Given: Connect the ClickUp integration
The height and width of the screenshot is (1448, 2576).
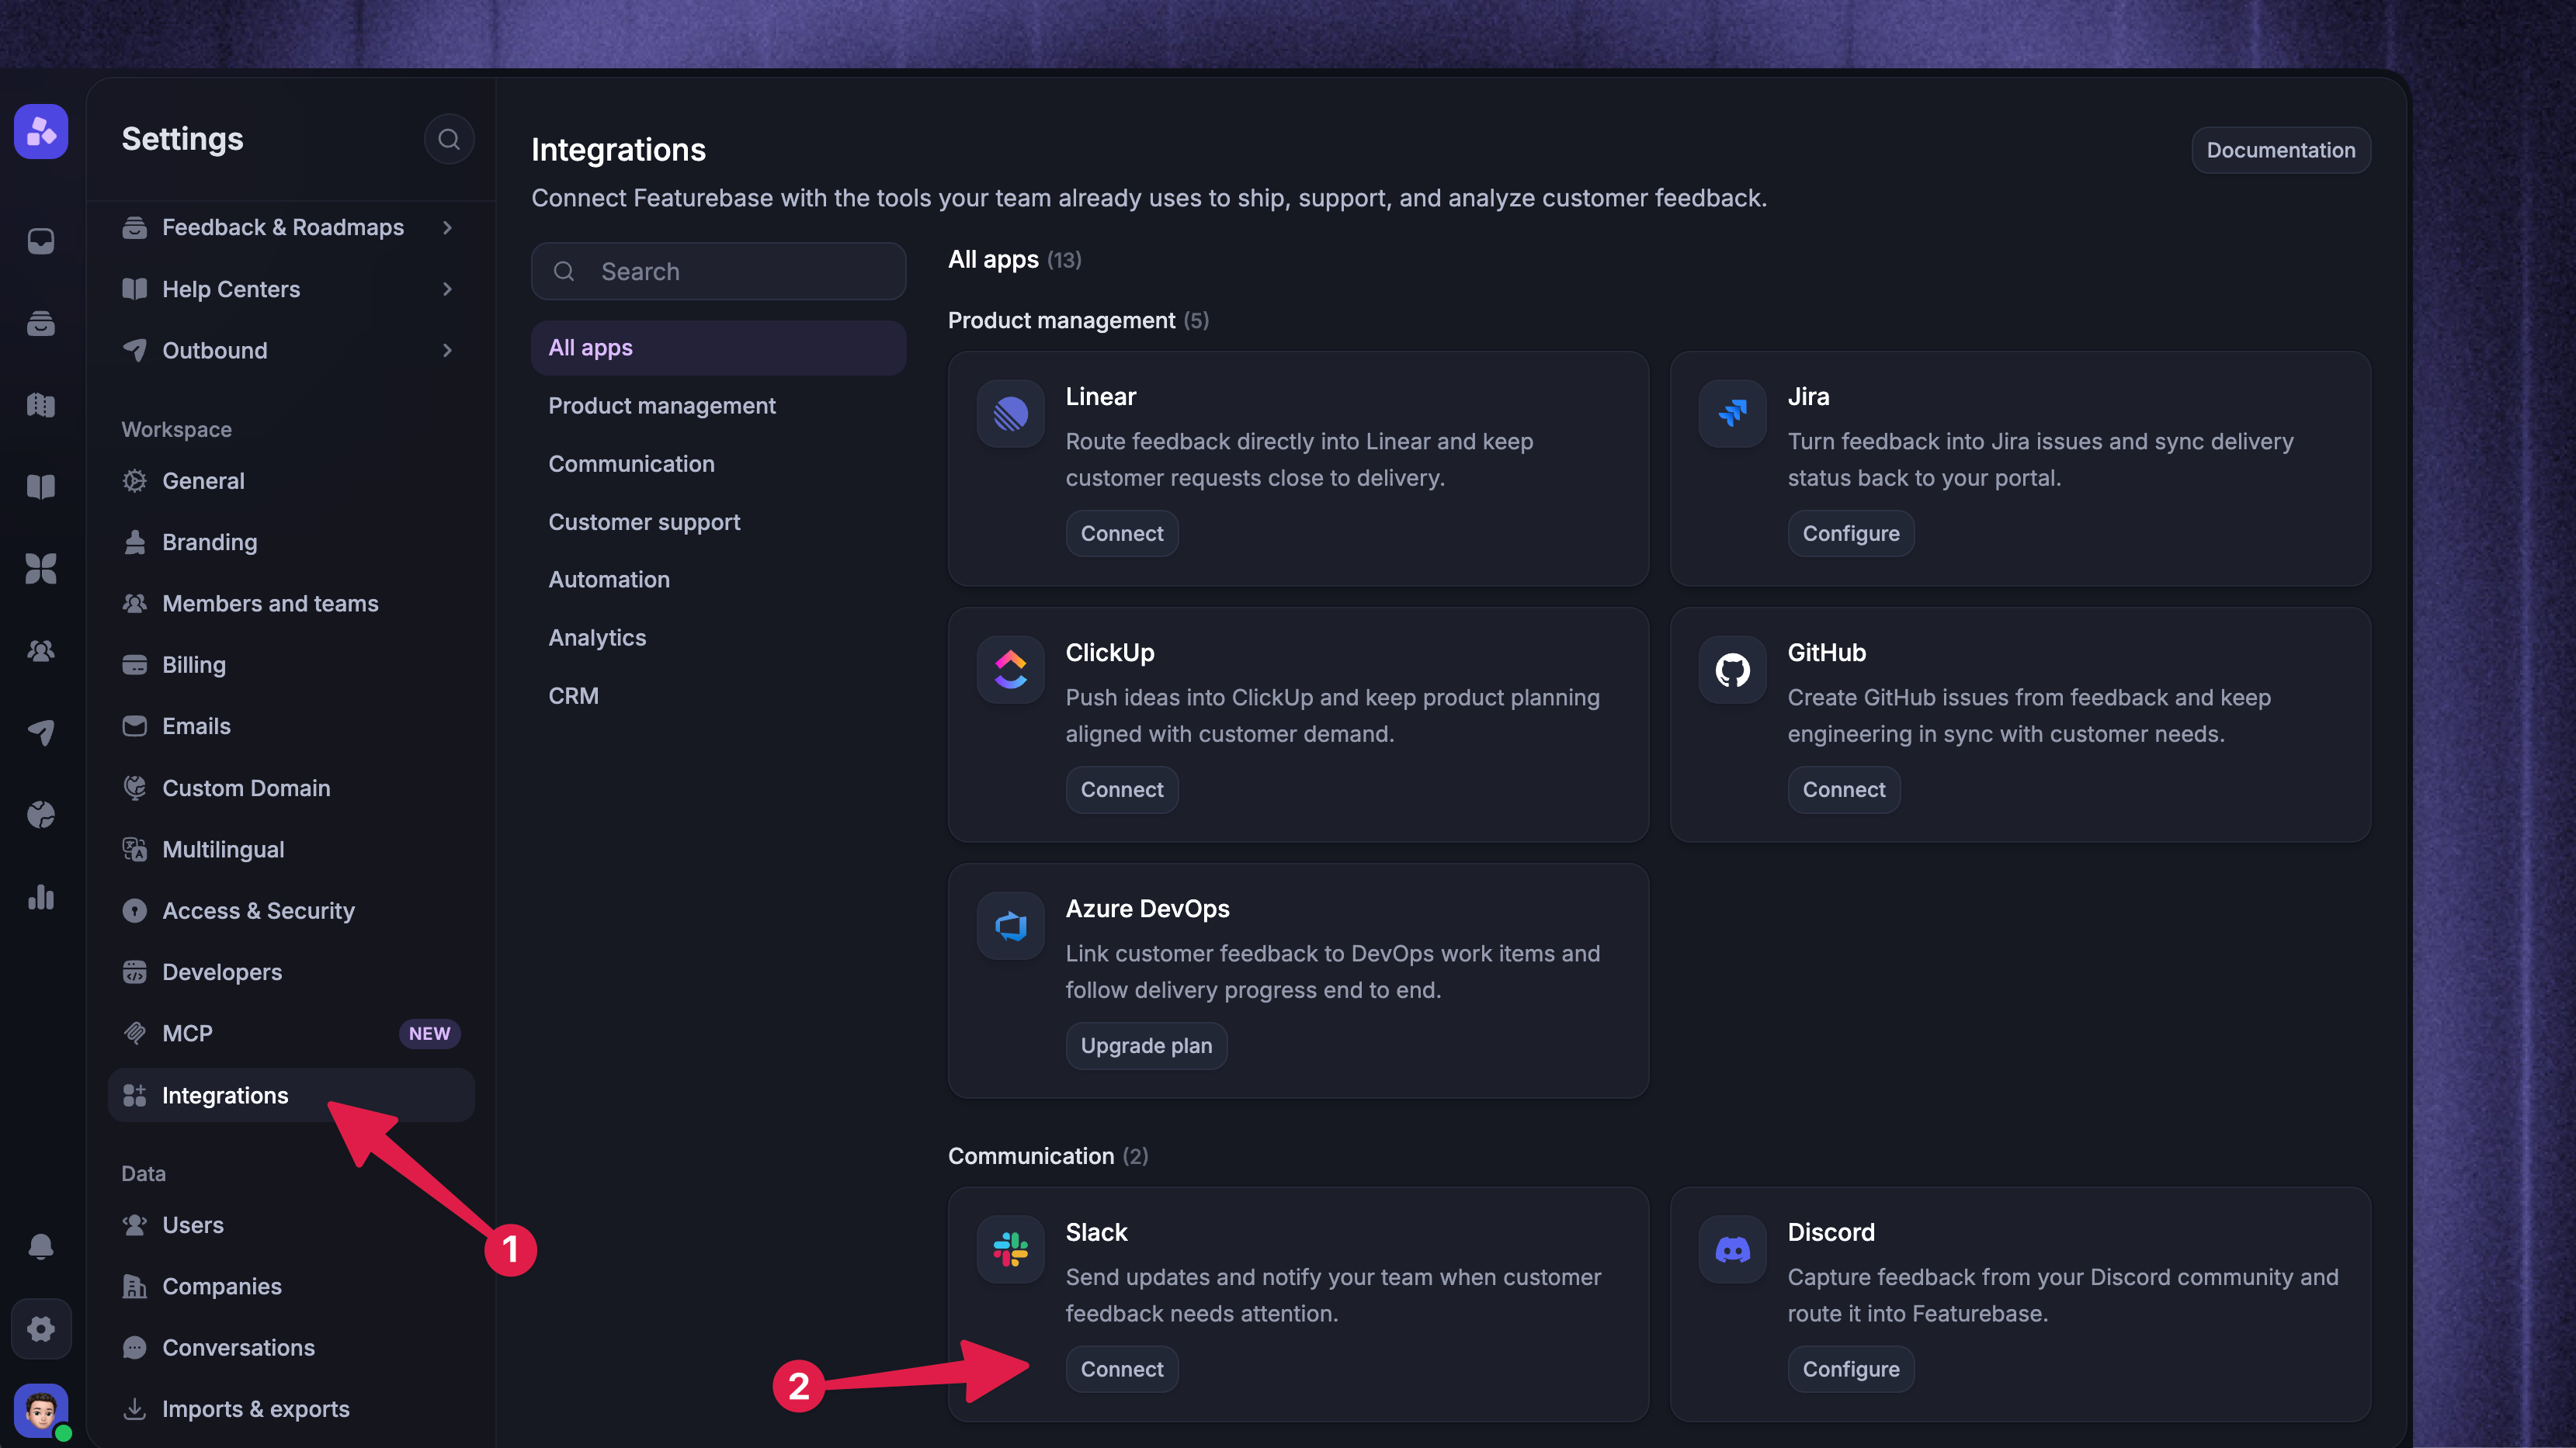Looking at the screenshot, I should (x=1122, y=789).
